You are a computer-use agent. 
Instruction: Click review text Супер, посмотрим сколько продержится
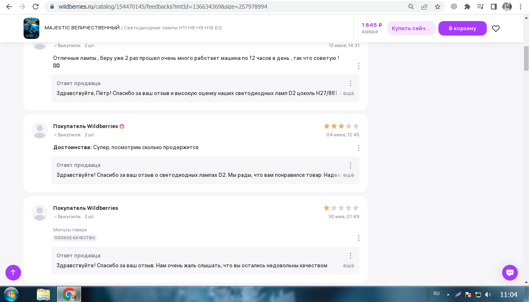146,147
